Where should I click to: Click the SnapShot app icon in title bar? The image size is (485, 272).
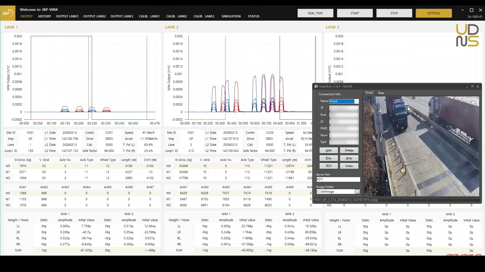(x=316, y=87)
